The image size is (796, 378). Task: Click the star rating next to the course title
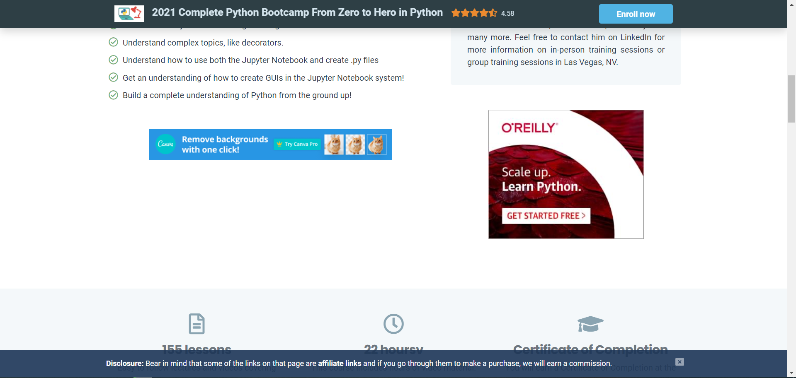tap(474, 13)
